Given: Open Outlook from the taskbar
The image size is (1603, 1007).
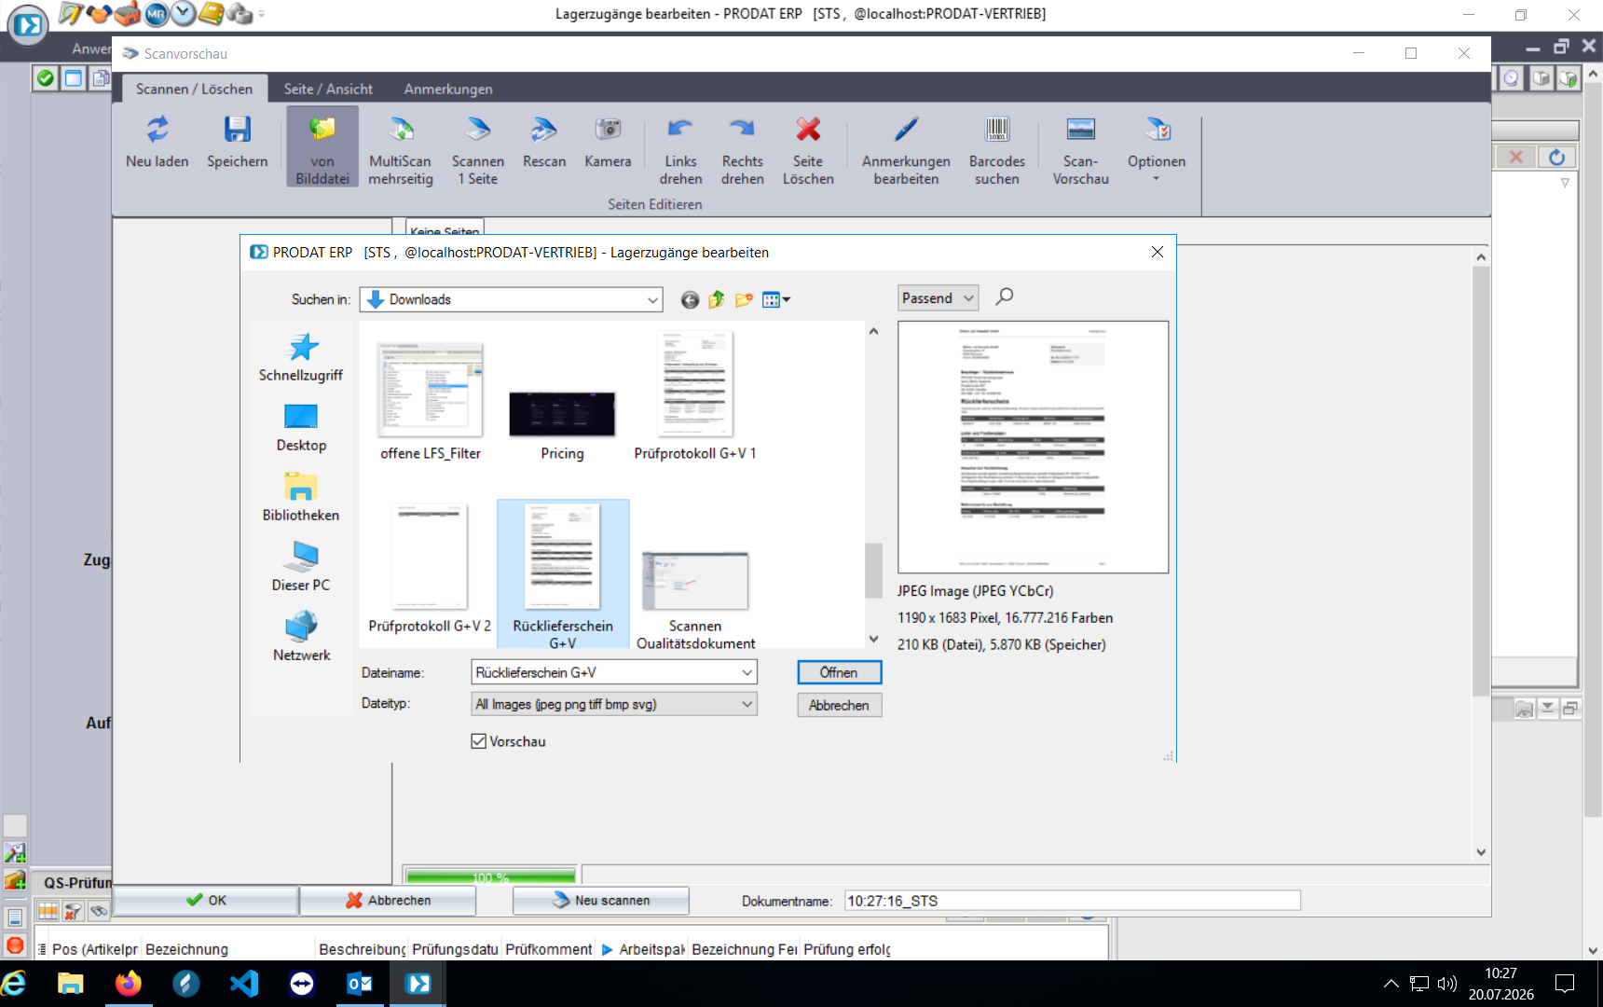Looking at the screenshot, I should pyautogui.click(x=360, y=984).
